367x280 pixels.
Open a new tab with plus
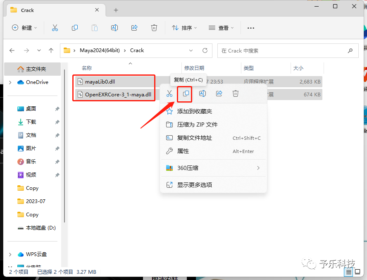click(116, 10)
